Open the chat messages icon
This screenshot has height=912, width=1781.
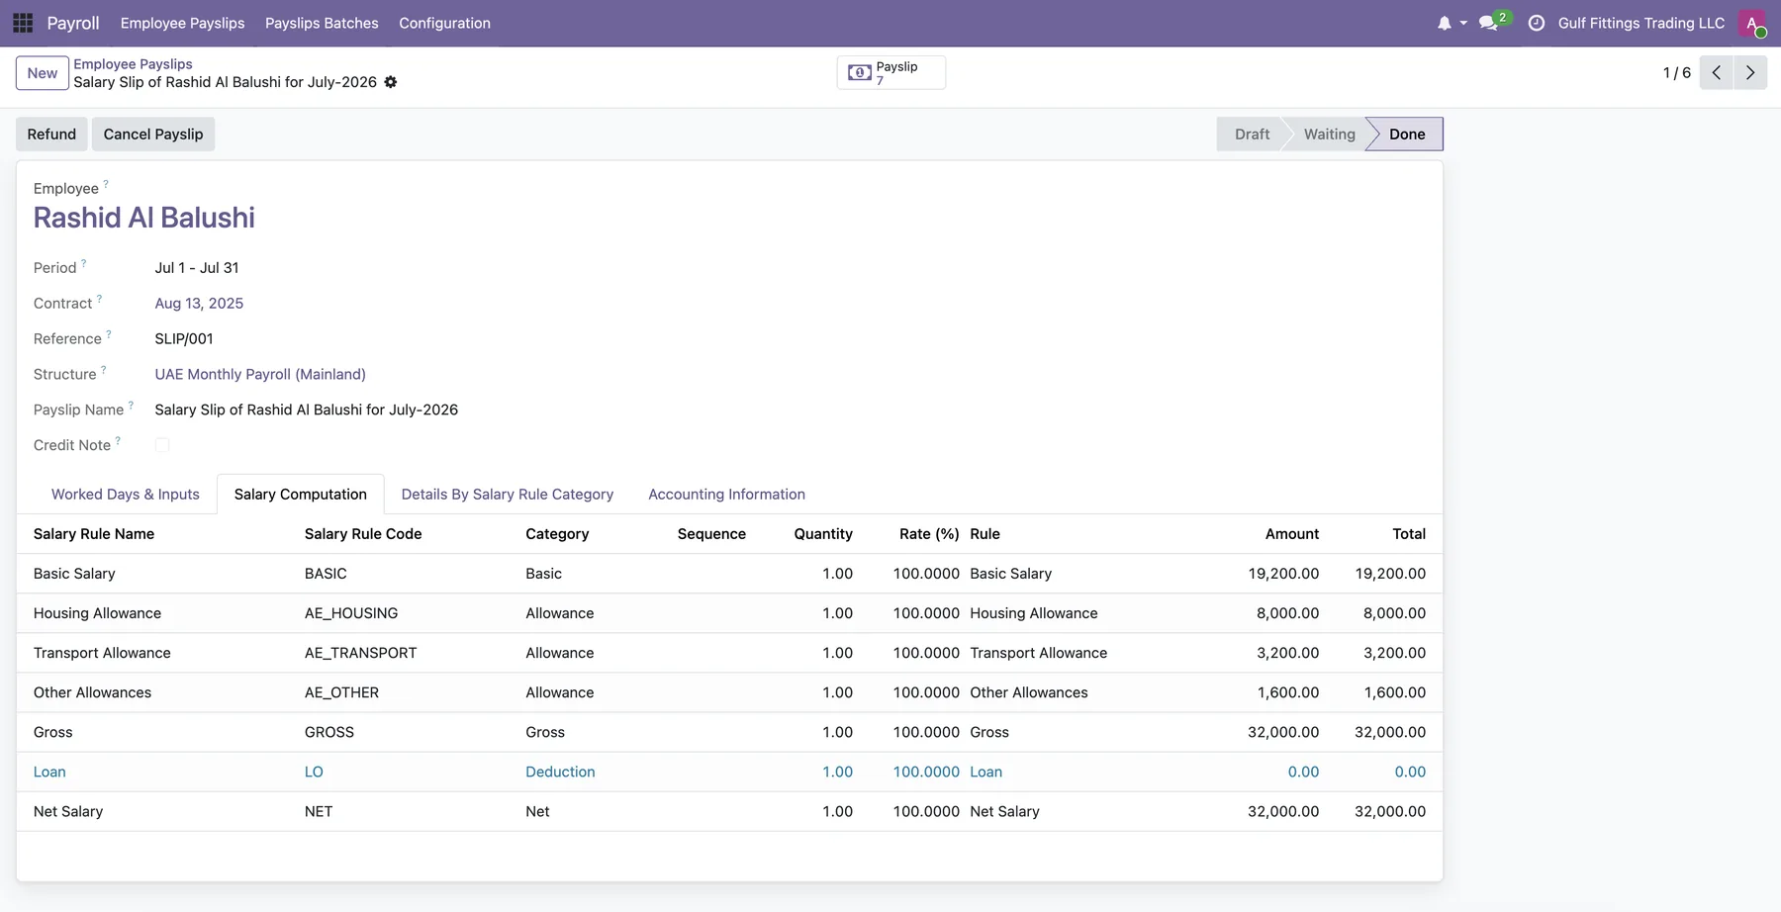pos(1488,23)
